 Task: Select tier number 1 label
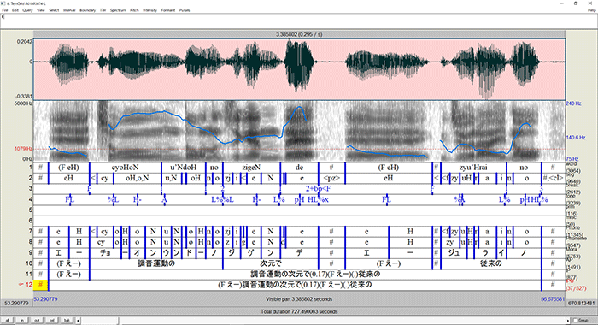30,168
